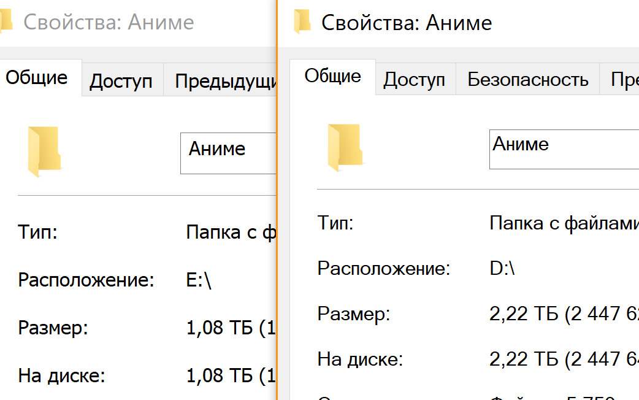Click the Аниме name field in D:\ folder properties
The image size is (639, 400).
click(x=563, y=149)
